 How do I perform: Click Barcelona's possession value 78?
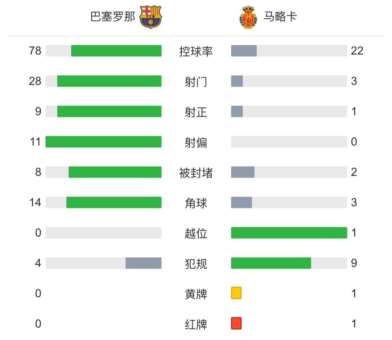tap(35, 51)
